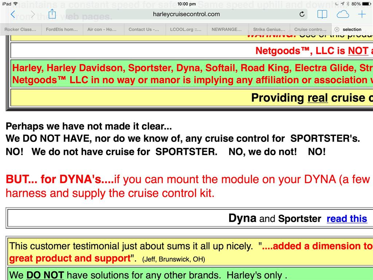Tap 'This customer testimonial just about sums' text
The image size is (373, 280).
click(x=131, y=246)
